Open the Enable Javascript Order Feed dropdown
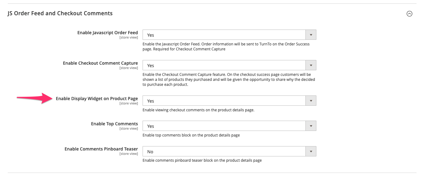 224,35
